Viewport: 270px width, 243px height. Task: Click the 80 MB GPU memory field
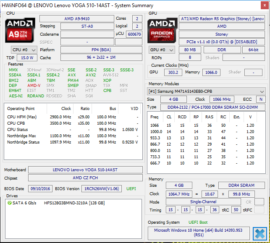point(190,50)
